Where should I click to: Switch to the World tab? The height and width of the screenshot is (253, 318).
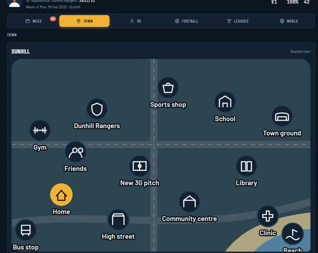pos(289,21)
